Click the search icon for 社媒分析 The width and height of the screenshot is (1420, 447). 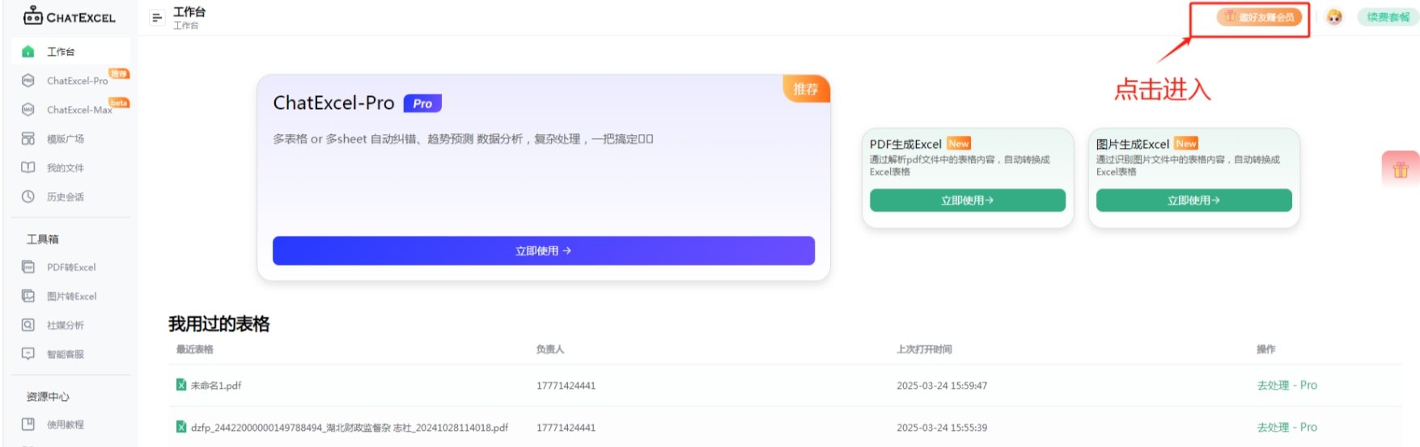tap(28, 325)
